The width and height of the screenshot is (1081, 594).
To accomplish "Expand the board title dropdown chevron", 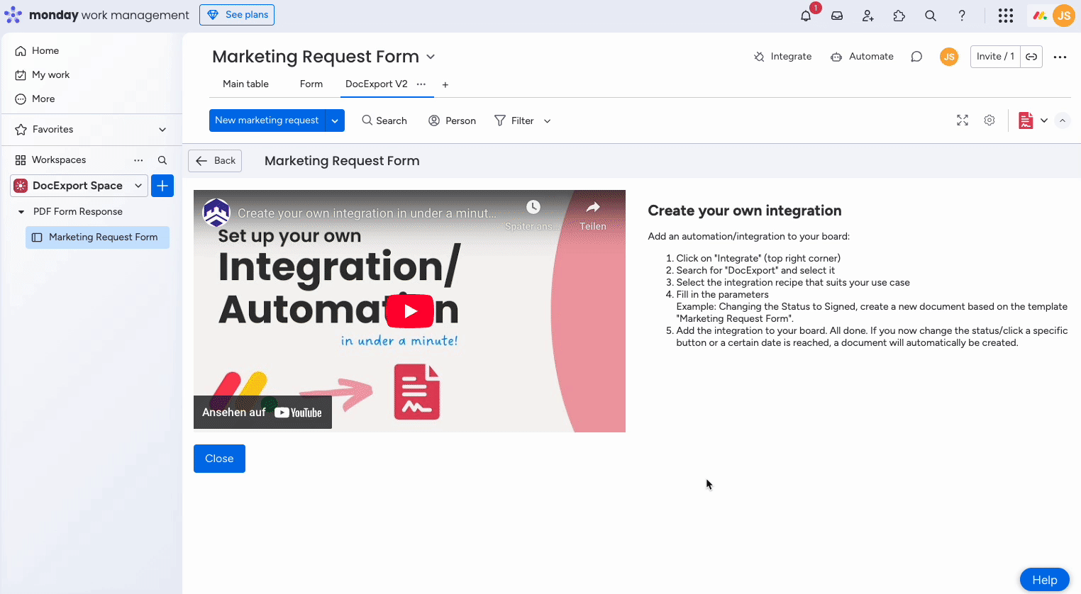I will click(431, 57).
